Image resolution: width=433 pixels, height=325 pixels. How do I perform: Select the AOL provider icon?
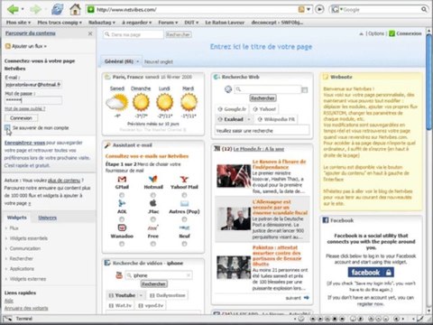pyautogui.click(x=122, y=203)
